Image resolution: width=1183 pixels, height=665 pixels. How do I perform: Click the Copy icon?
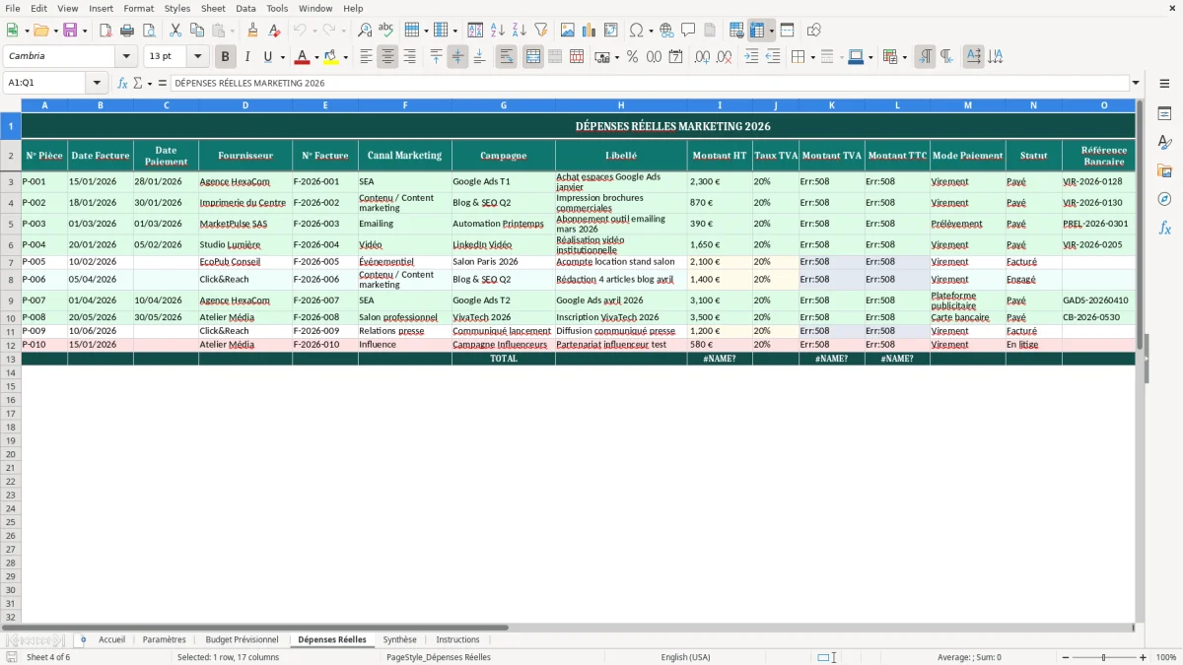coord(197,31)
